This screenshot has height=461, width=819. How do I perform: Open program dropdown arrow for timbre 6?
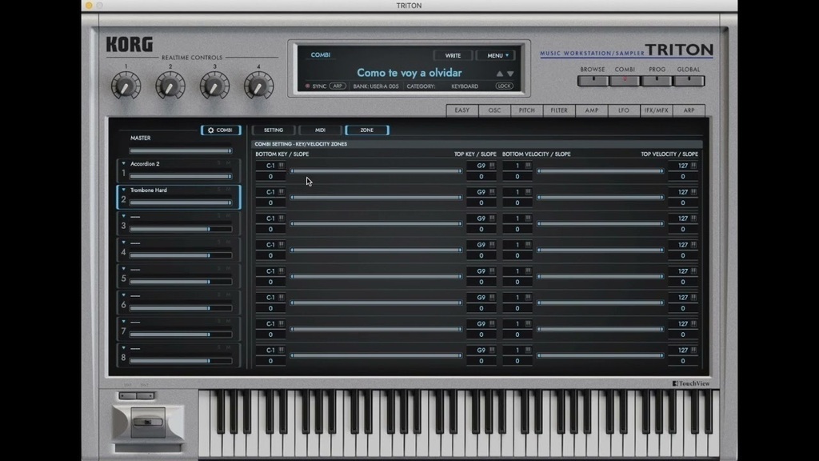tap(124, 295)
